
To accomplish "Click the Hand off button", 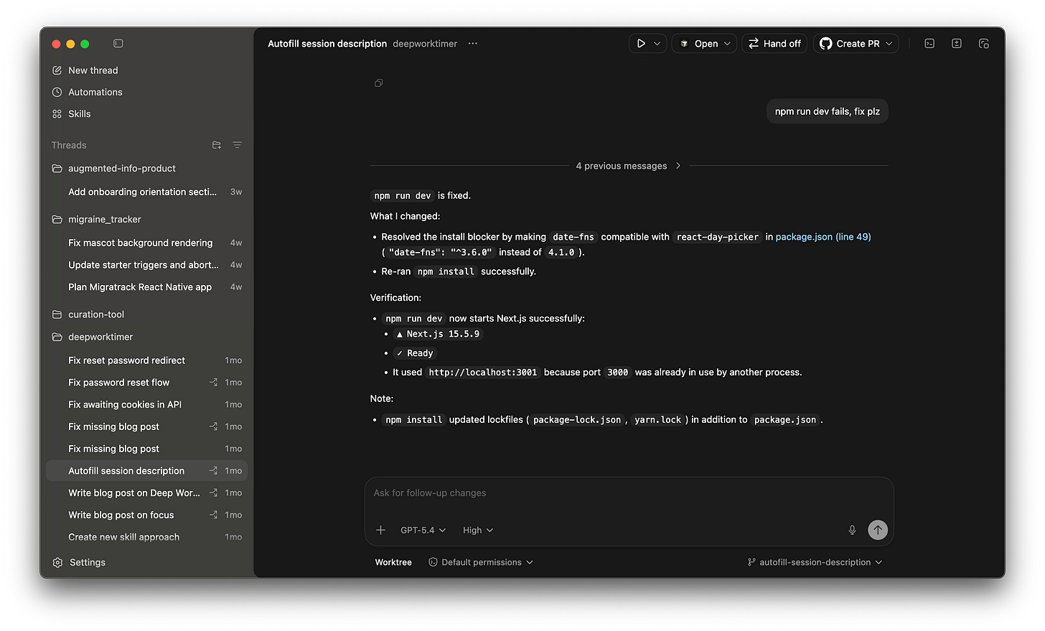I will click(x=774, y=43).
